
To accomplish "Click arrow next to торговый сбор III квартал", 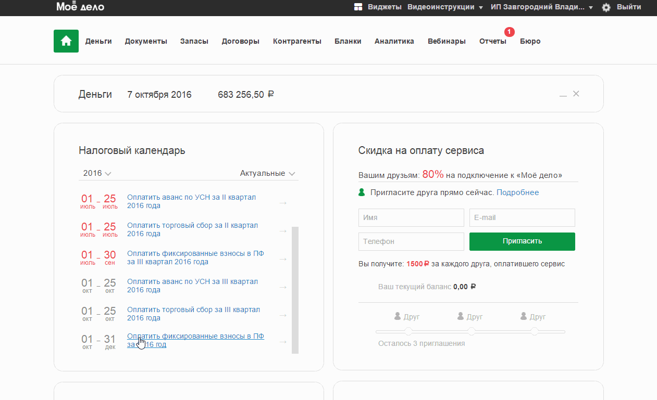I will (x=283, y=315).
